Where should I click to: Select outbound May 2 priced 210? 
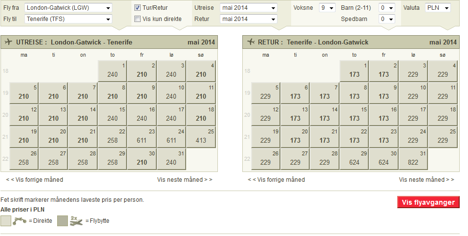pos(142,71)
